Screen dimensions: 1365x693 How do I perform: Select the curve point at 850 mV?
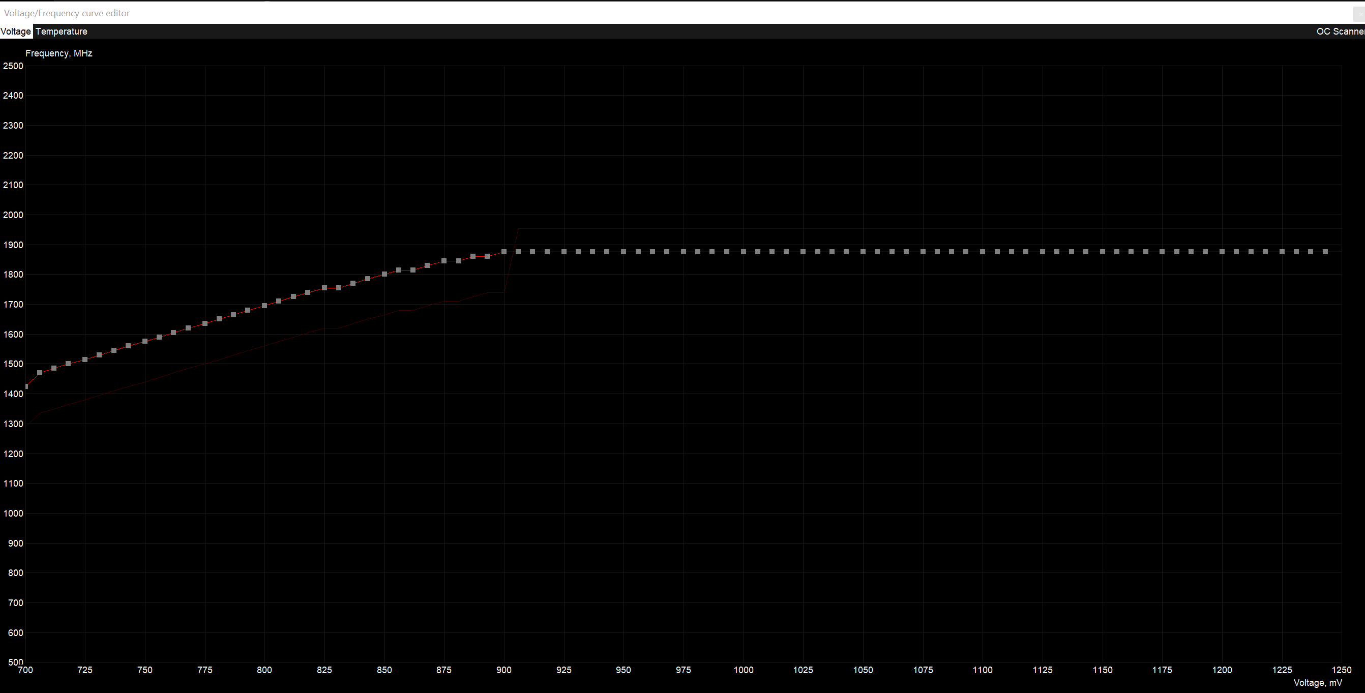coord(384,275)
